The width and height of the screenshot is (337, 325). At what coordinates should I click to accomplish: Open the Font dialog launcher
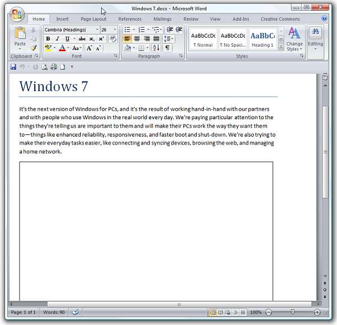pyautogui.click(x=116, y=56)
